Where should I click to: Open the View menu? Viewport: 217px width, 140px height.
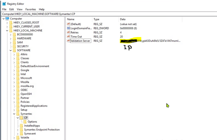point(20,9)
